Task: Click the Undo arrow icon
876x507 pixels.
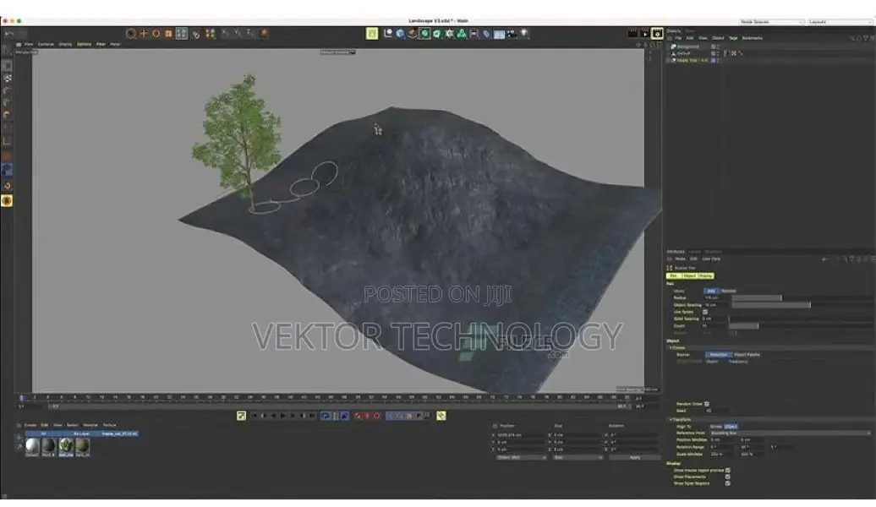Action: click(9, 34)
